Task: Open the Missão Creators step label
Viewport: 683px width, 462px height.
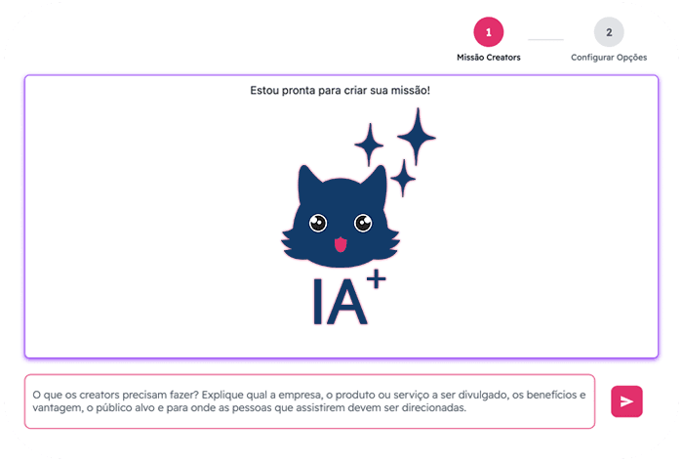Action: (x=488, y=57)
